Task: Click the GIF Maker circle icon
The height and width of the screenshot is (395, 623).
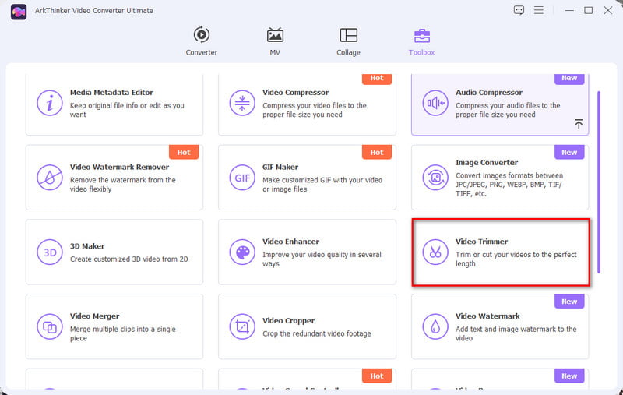Action: [x=242, y=178]
